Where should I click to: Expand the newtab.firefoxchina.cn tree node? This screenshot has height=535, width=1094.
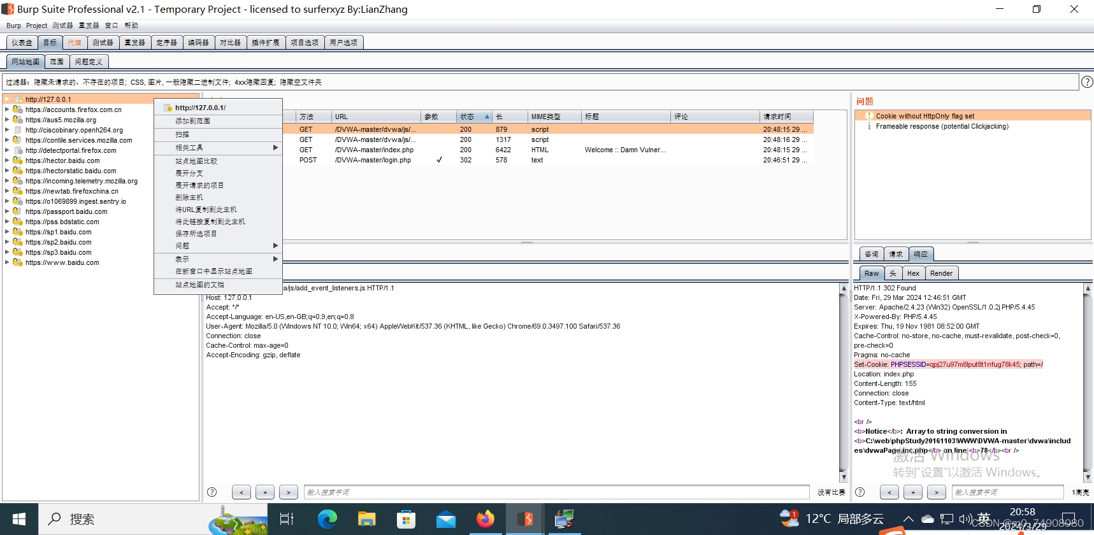pos(7,191)
